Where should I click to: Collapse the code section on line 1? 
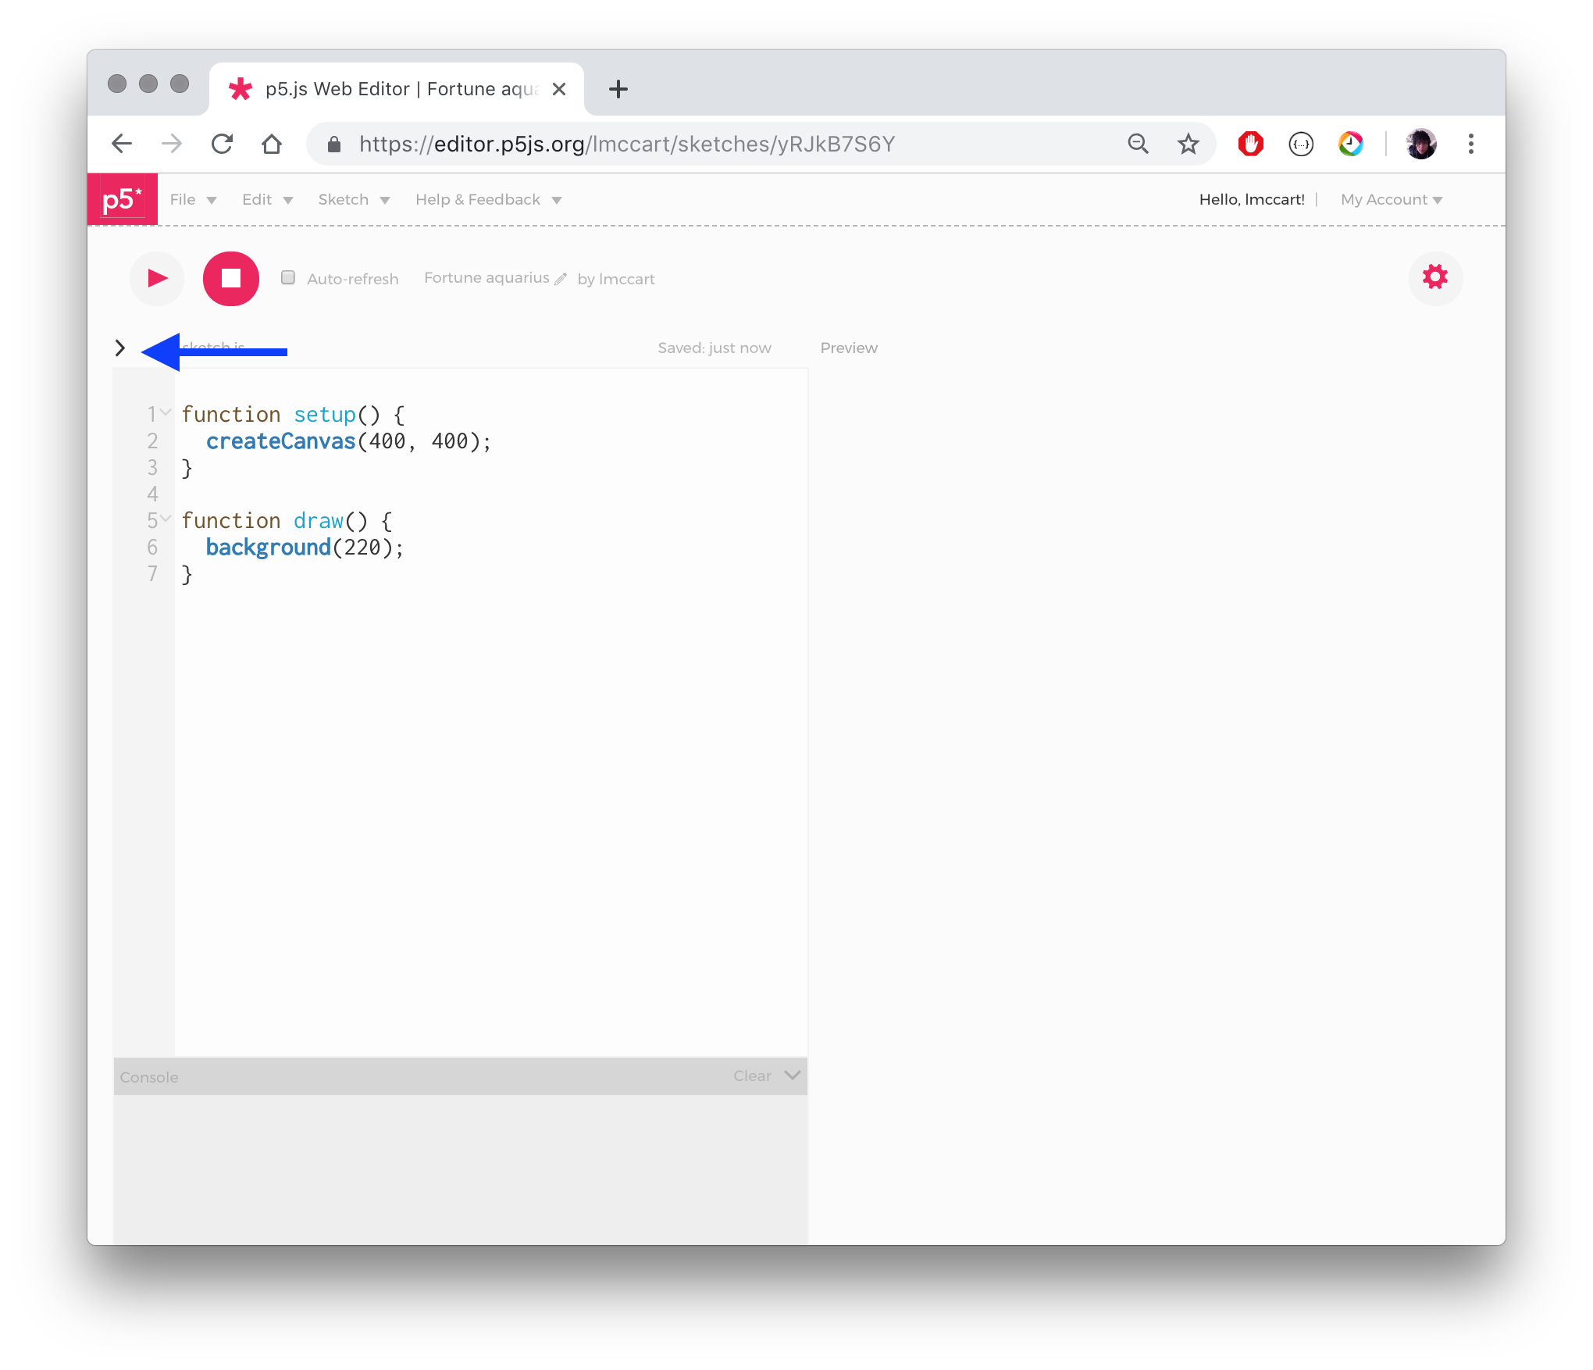166,413
